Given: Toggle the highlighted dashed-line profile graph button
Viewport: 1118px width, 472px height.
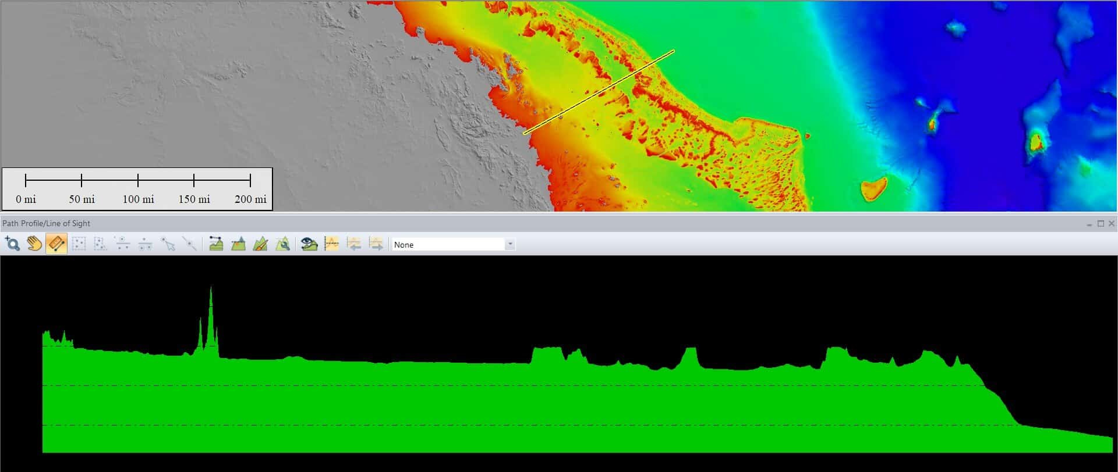Looking at the screenshot, I should point(332,244).
